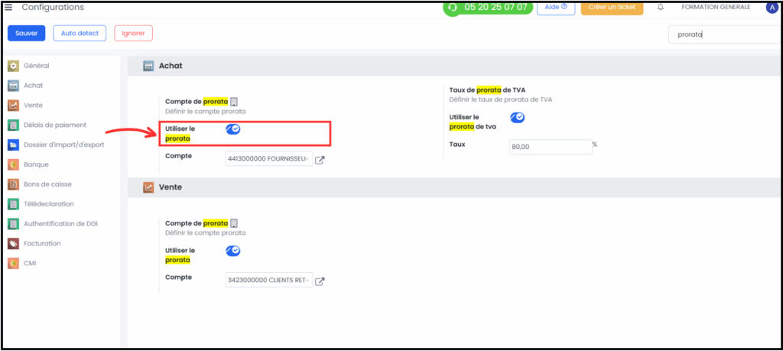Open Facturation settings
The width and height of the screenshot is (783, 351).
tap(42, 244)
